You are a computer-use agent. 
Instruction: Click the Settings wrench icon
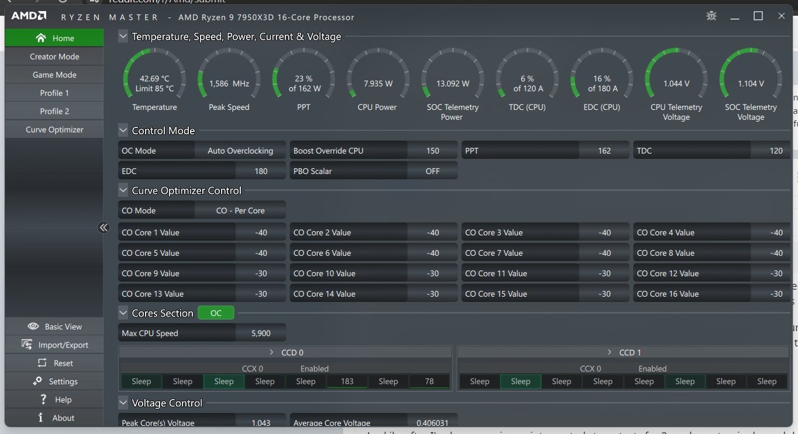pos(37,381)
